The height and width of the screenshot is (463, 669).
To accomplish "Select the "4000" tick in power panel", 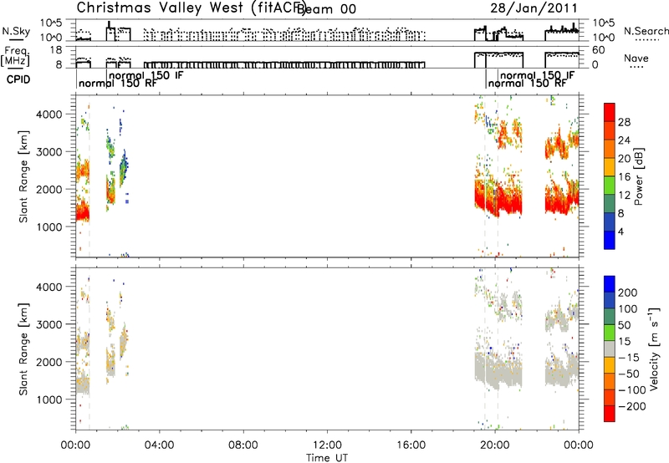I will 49,114.
